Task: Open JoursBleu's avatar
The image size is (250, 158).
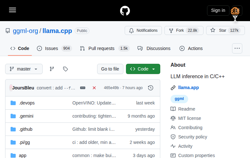Action: point(11,88)
